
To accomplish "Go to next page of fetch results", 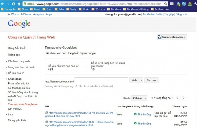I will (184, 98).
